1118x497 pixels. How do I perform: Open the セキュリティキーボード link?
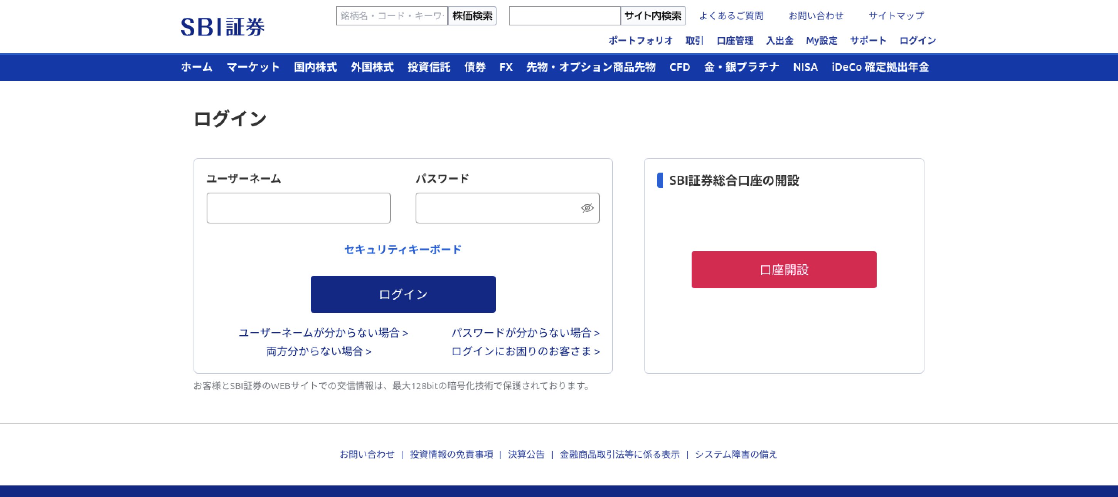point(403,249)
